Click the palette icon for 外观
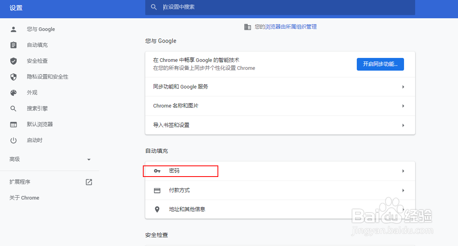The image size is (458, 246). [x=13, y=92]
